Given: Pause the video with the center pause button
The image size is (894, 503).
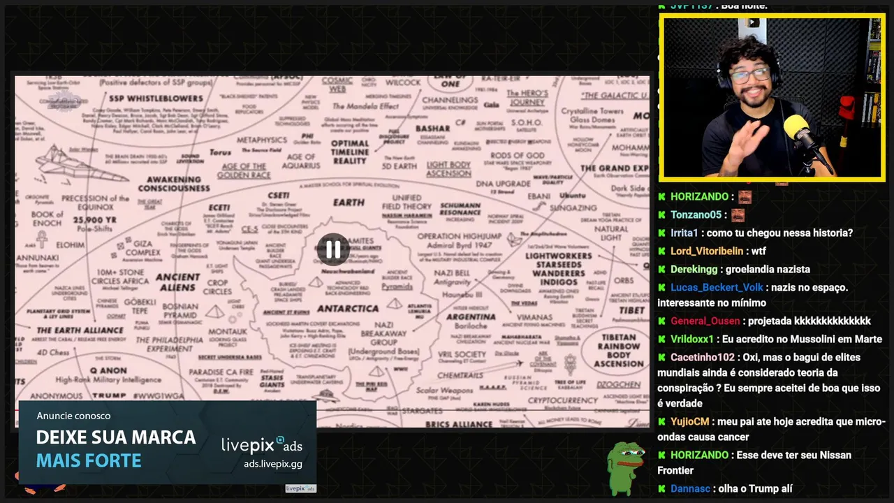Looking at the screenshot, I should (333, 249).
